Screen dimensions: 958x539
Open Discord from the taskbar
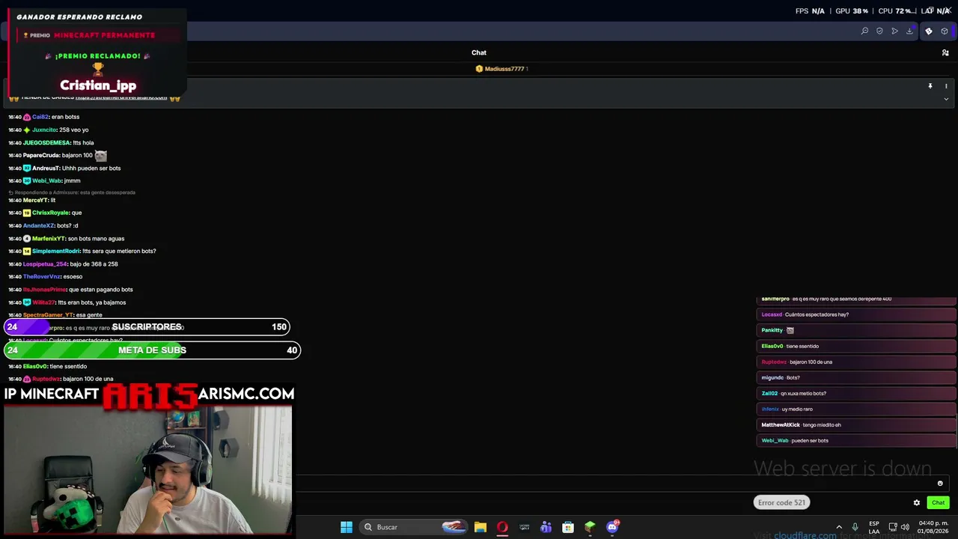(x=612, y=527)
